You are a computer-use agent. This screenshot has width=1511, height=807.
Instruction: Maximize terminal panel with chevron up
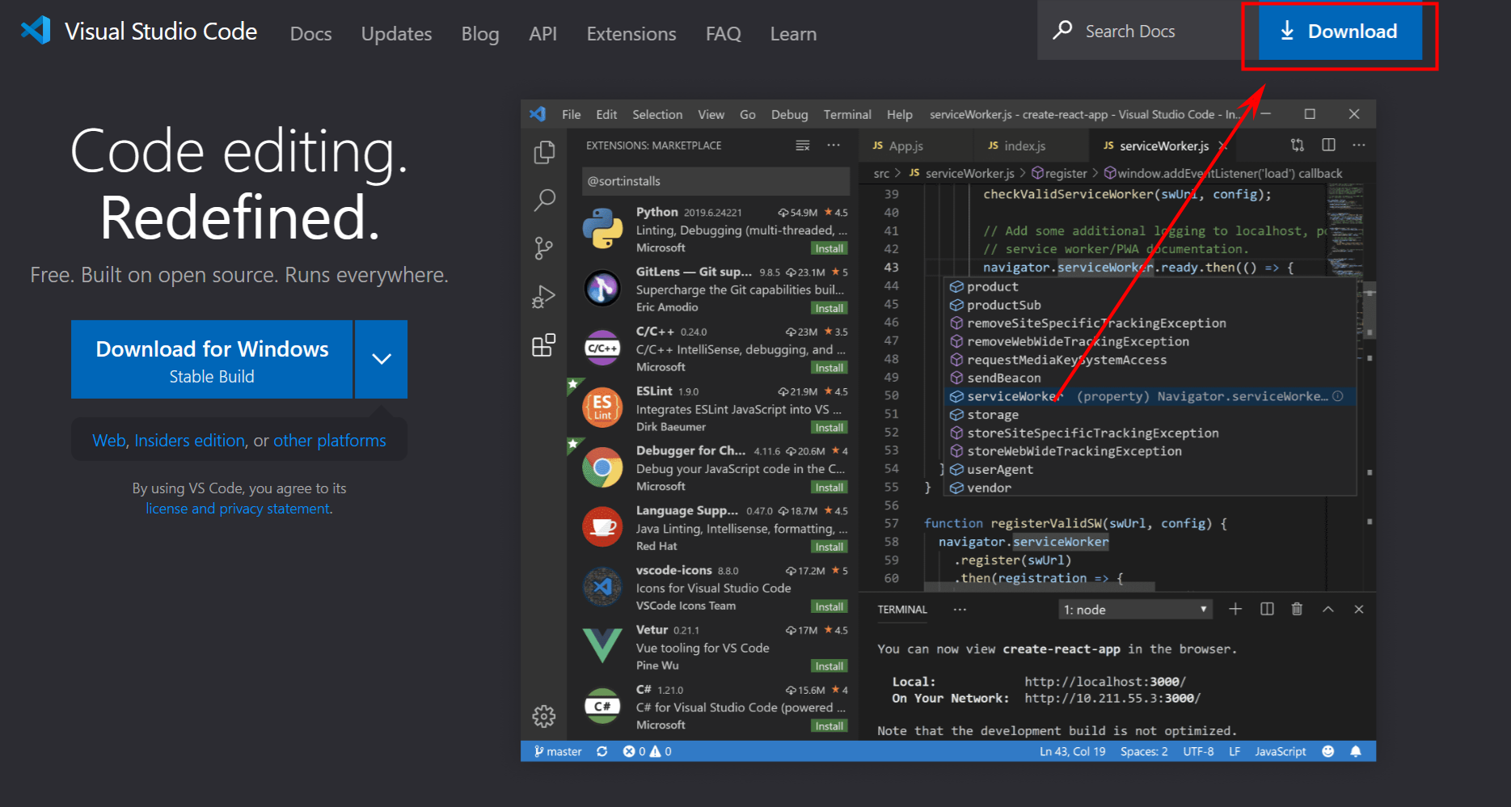coord(1328,609)
